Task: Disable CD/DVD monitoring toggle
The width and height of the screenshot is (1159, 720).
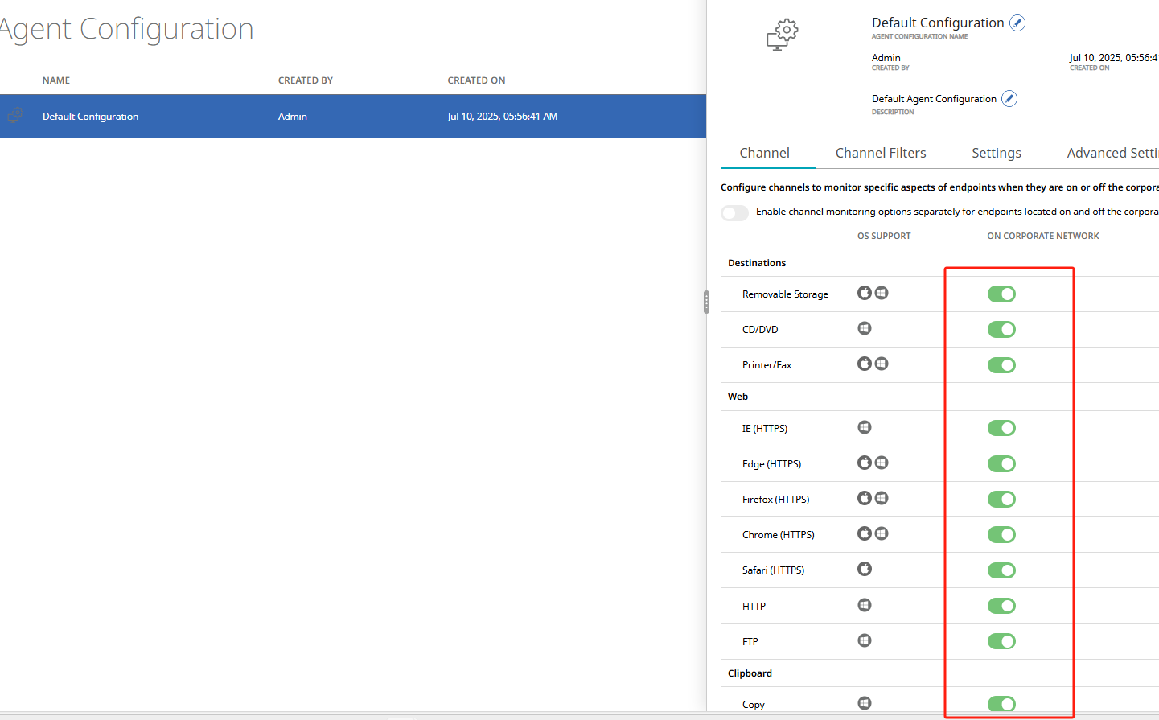Action: pos(1001,330)
